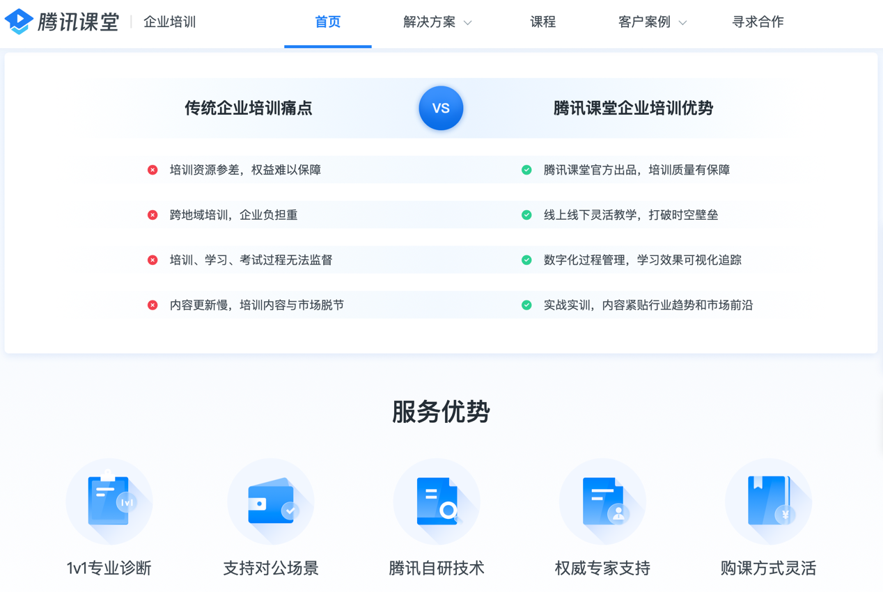Click the 权威专家支持 expert file icon

(x=602, y=501)
